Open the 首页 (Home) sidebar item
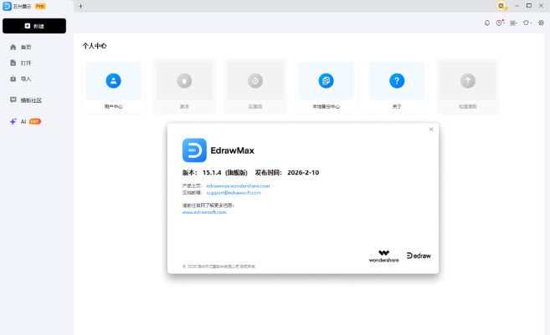Screen dimensions: 550x335 [25, 48]
